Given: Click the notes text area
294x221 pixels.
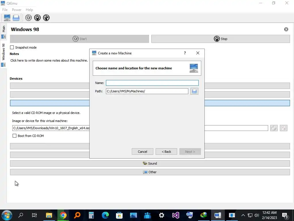Looking at the screenshot, I should pyautogui.click(x=49, y=60).
